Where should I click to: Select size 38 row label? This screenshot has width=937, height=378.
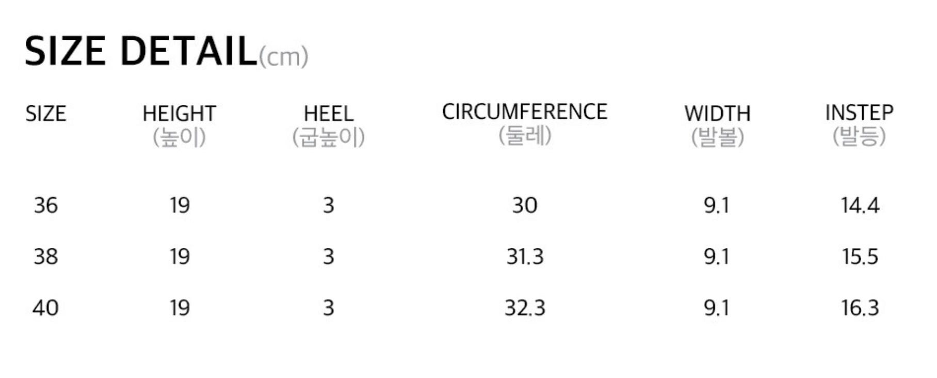(x=46, y=257)
